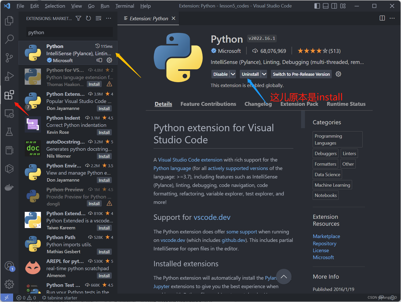
Task: Click the Microsoft publisher name
Action: tap(229, 51)
